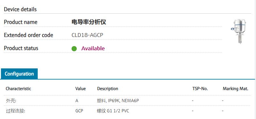Click the green Available status indicator dot
This screenshot has height=119, width=256.
coord(74,49)
